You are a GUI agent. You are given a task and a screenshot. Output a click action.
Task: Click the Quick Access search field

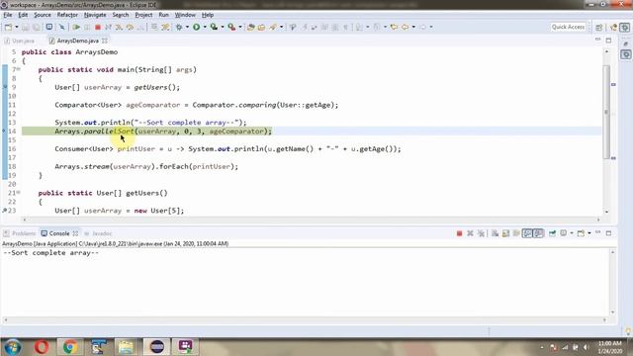[568, 27]
